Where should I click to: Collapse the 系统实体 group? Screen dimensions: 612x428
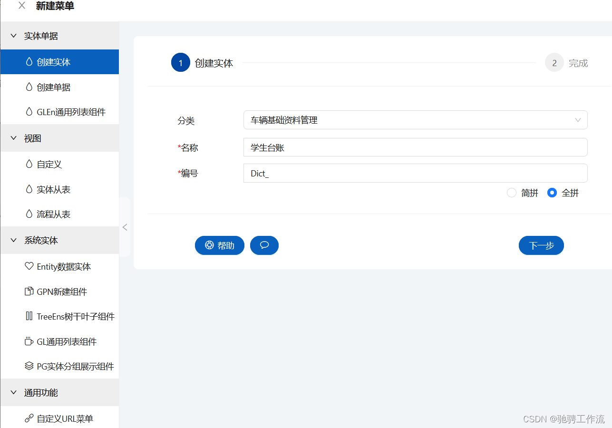pos(59,240)
